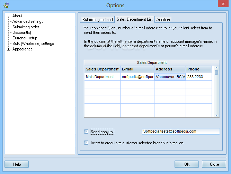Select Submitting order in tree
This screenshot has height=174, width=231.
26,27
